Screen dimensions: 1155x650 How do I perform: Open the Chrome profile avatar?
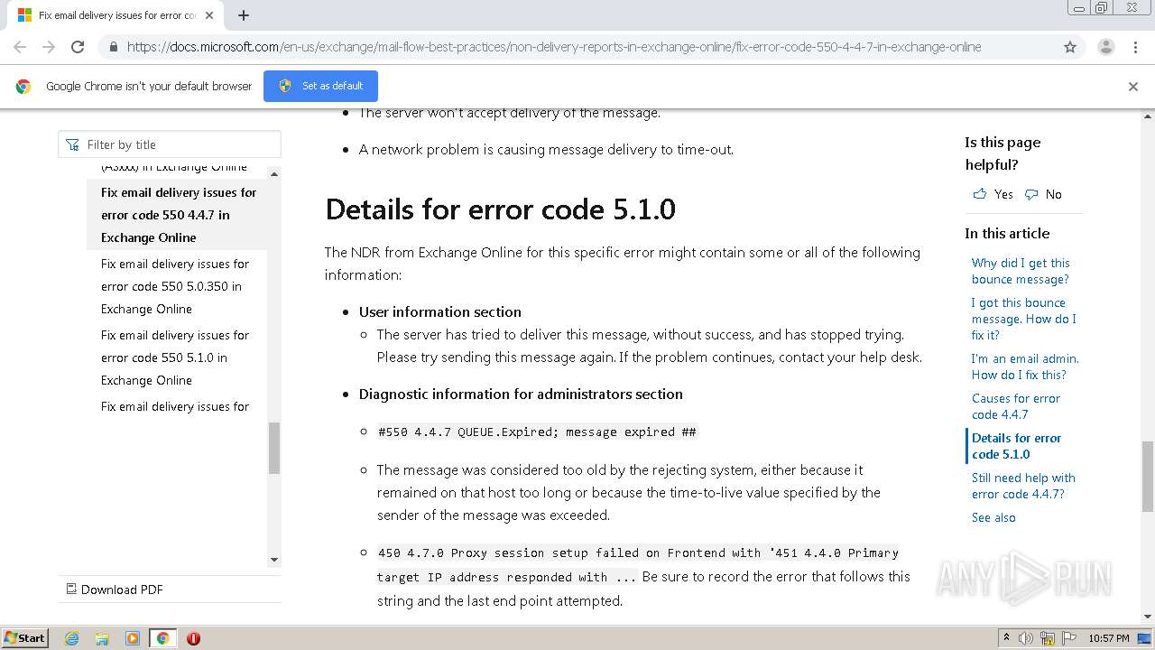point(1105,47)
